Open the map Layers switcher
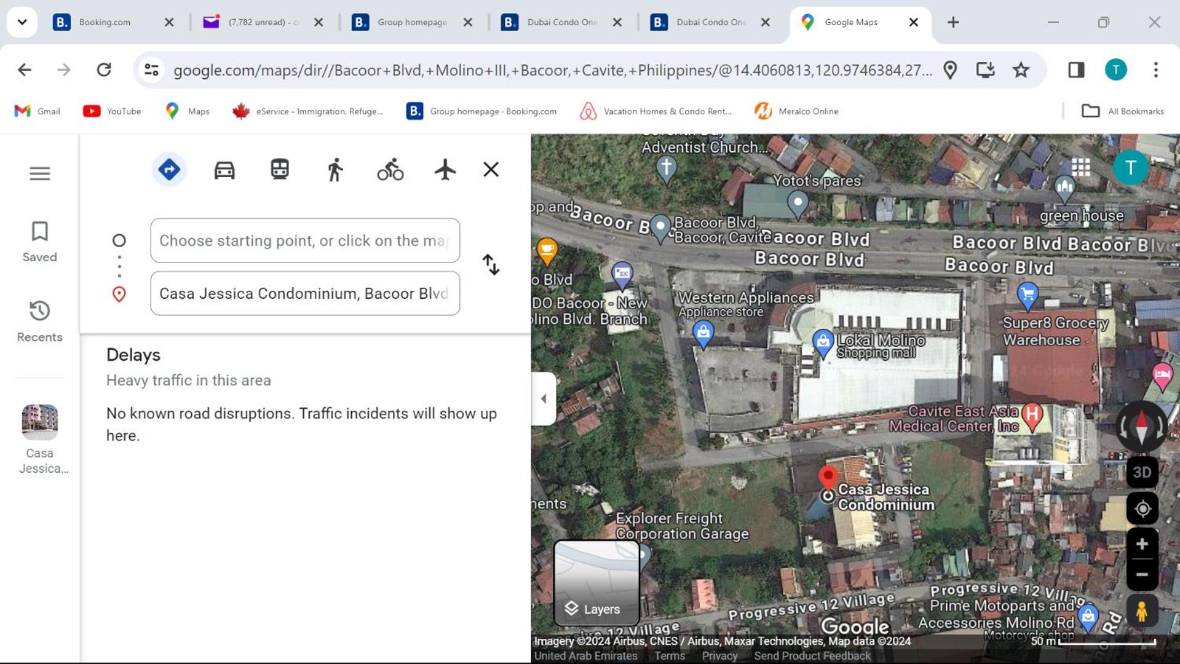This screenshot has width=1180, height=664. point(596,582)
